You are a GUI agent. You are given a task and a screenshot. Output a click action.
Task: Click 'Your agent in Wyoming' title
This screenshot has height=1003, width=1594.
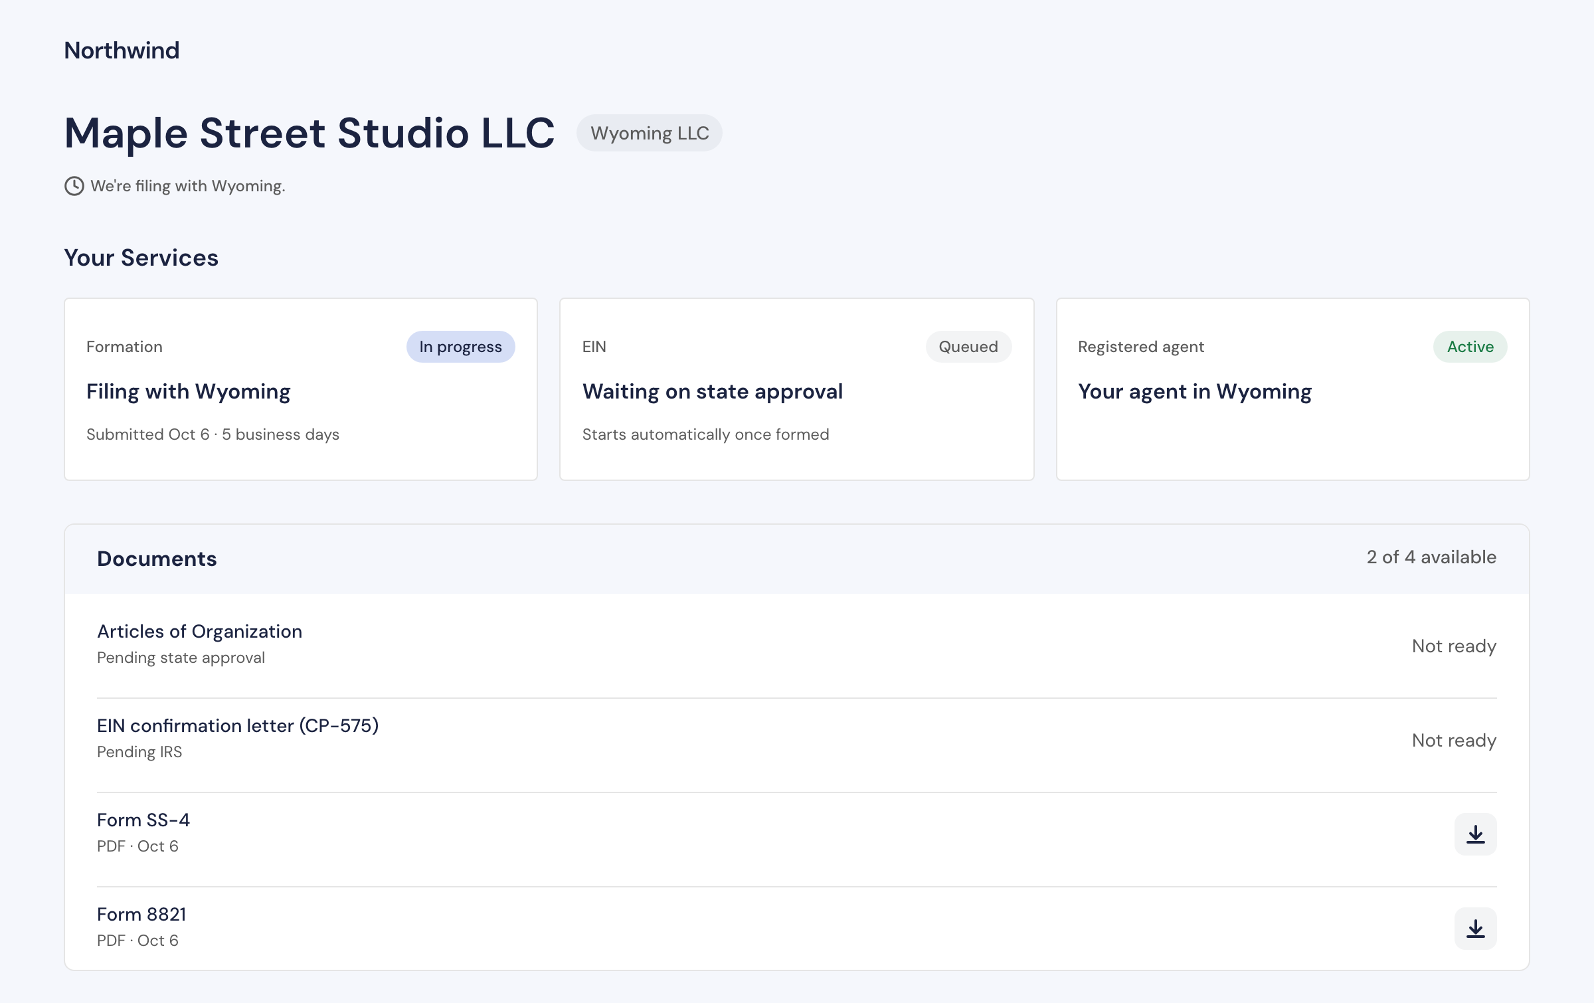coord(1195,392)
